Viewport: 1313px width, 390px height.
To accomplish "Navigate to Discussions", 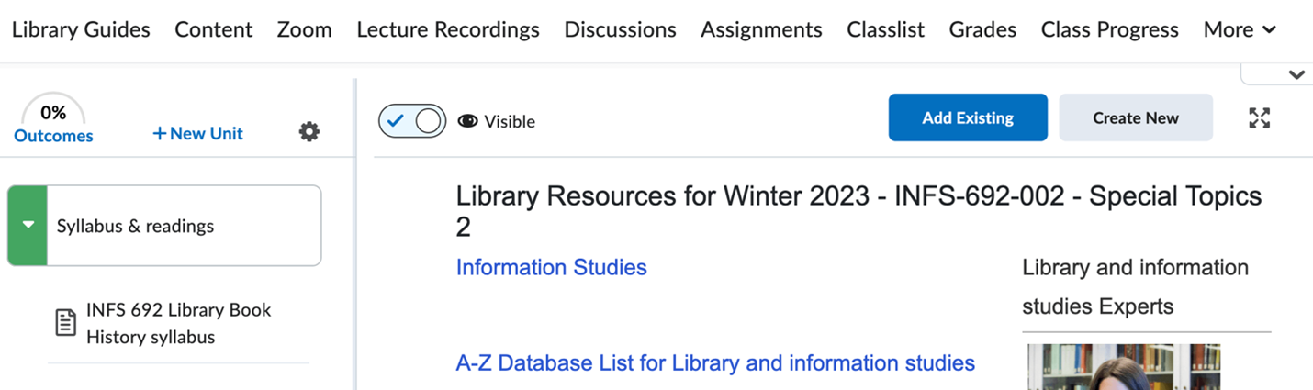I will click(x=620, y=29).
